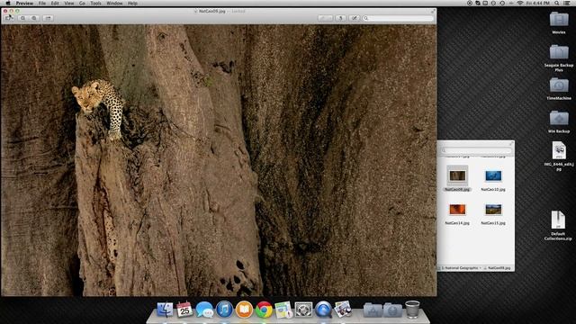
Task: Click the zoom in magnifier in Preview toolbar
Action: [x=34, y=18]
